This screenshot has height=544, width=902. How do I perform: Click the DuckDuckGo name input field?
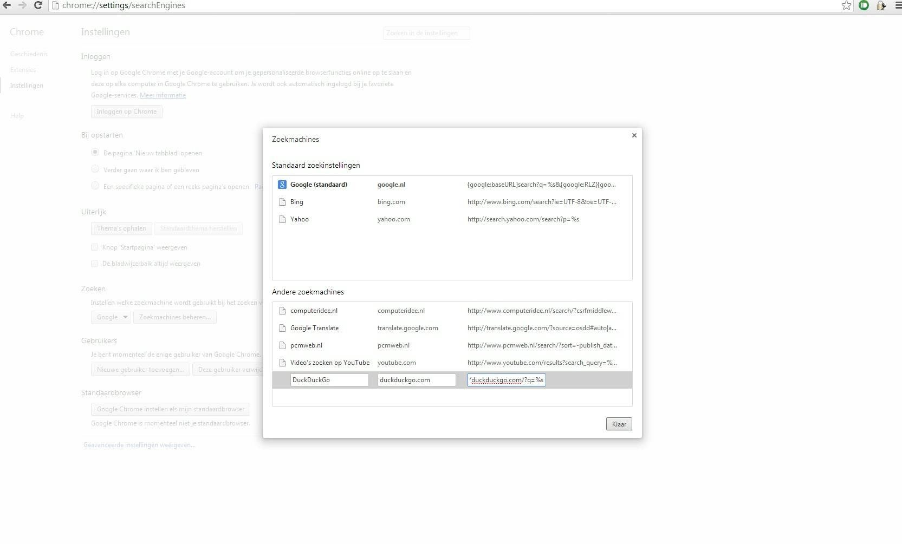tap(329, 380)
